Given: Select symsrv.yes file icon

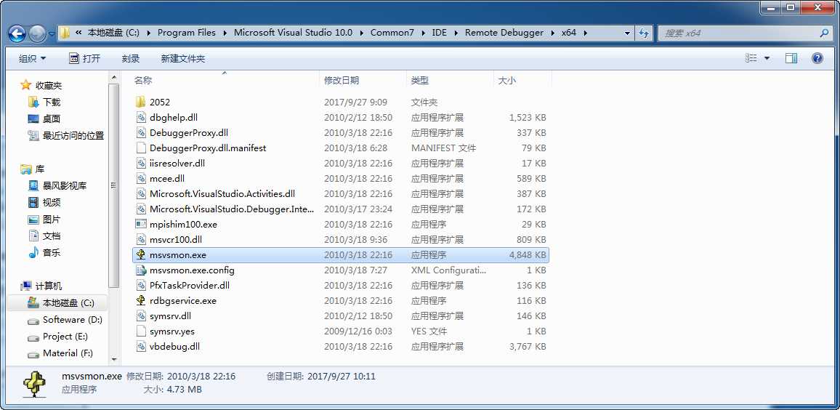Looking at the screenshot, I should 140,331.
